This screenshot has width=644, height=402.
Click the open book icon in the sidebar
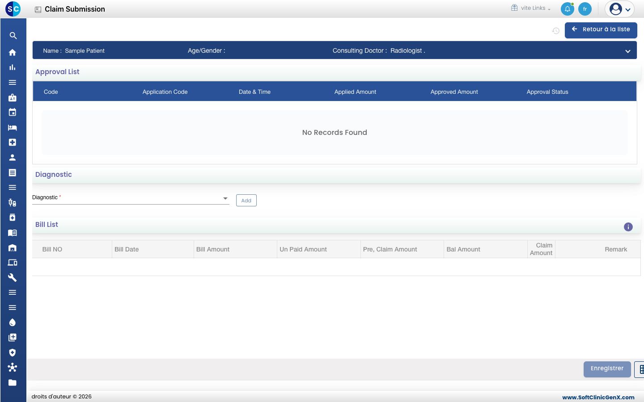[x=13, y=233]
